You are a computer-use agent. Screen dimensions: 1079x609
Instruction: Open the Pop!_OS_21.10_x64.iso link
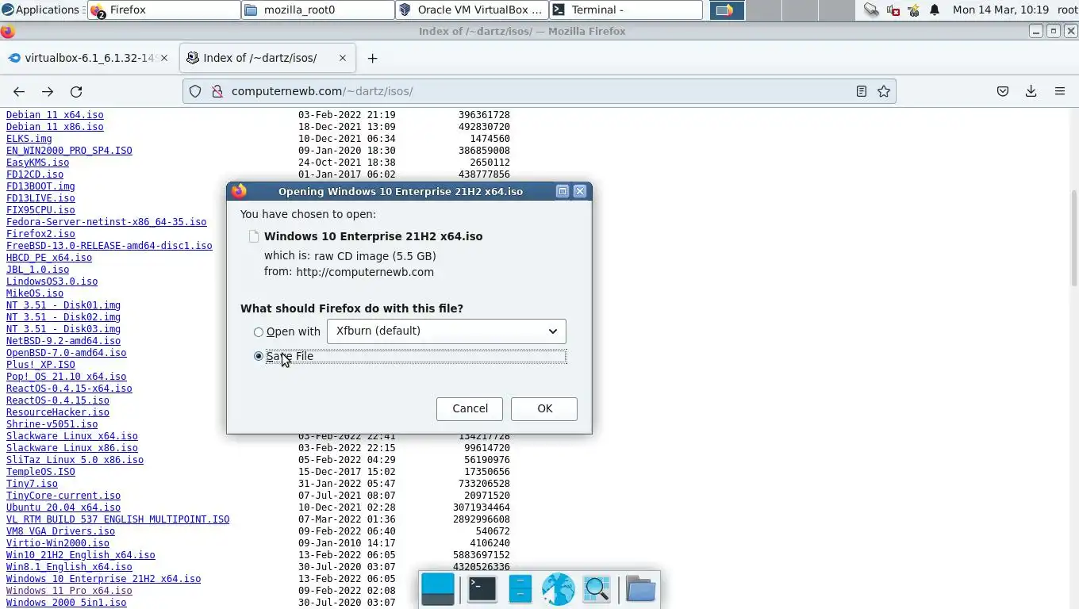pyautogui.click(x=66, y=377)
